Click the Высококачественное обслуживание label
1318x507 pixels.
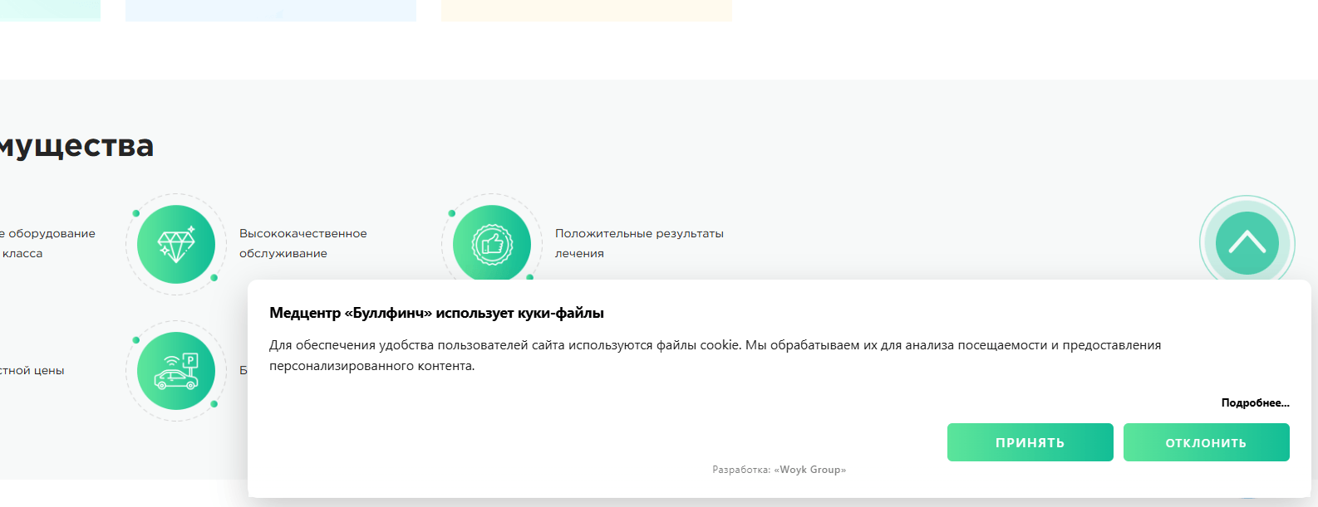point(302,243)
